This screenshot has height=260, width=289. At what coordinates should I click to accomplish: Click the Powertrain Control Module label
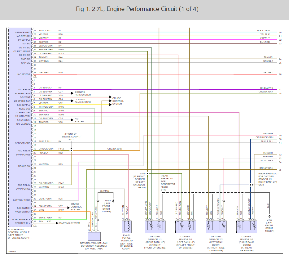click(x=19, y=234)
